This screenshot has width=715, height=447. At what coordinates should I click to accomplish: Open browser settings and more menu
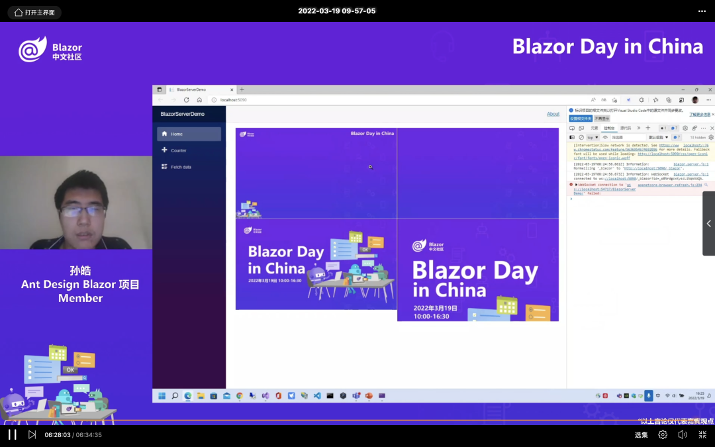click(x=708, y=100)
